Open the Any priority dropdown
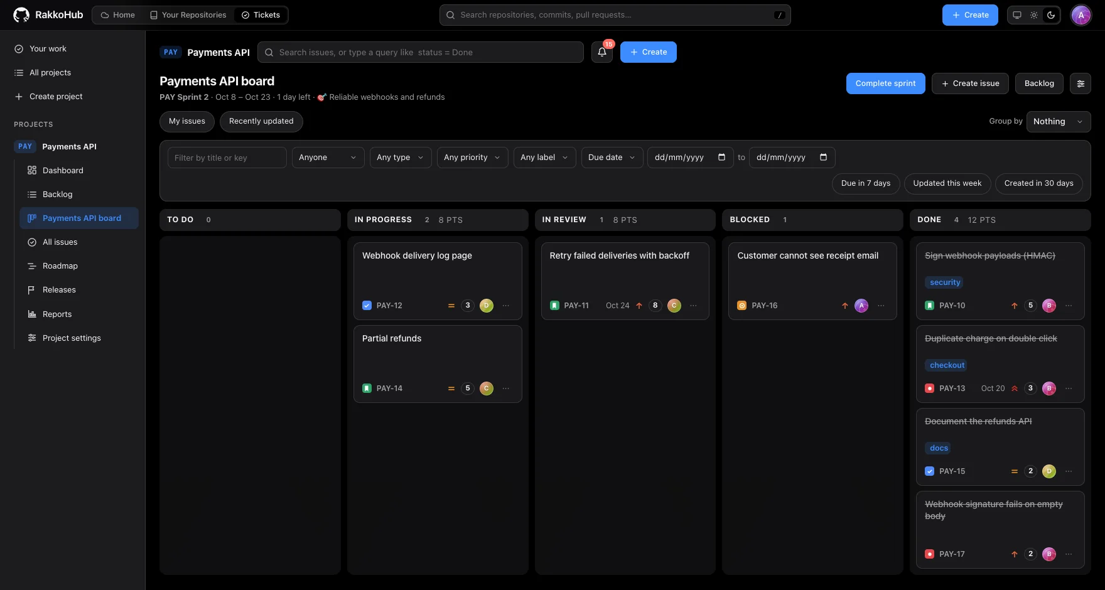 pos(473,158)
